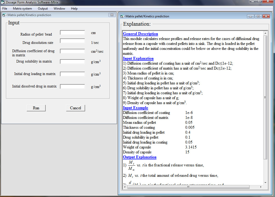Open the Output menu
275x197 pixels.
43,9
